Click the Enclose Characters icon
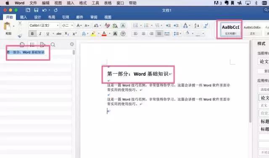269x158 pixels. coord(123,34)
